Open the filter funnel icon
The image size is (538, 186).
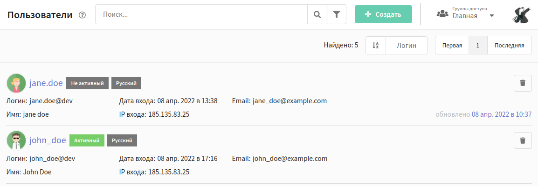[x=337, y=14]
